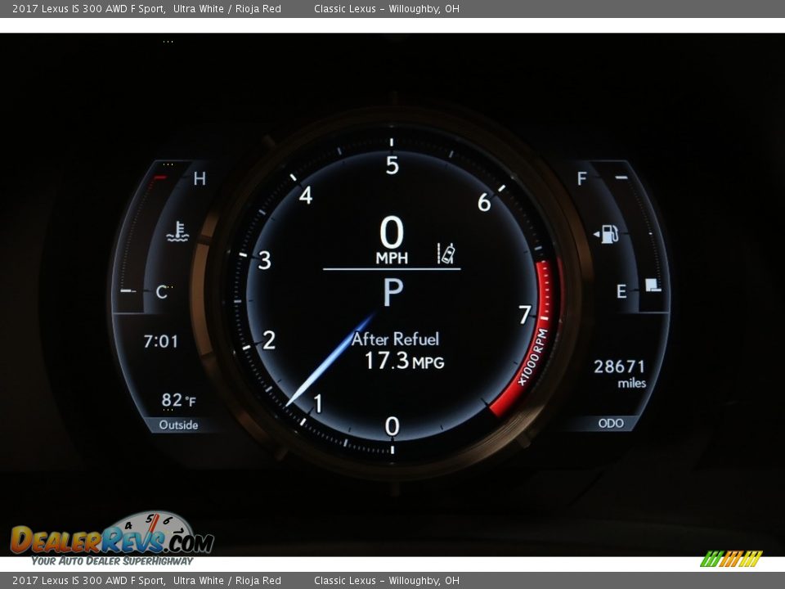
Task: Click the number 5 on the tachometer
Action: click(392, 165)
